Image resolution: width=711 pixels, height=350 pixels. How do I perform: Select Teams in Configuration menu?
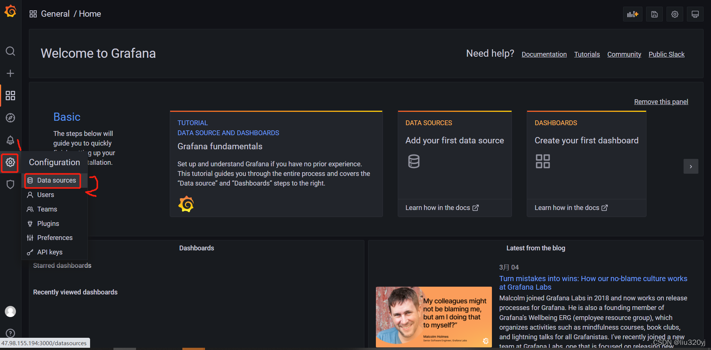tap(54, 209)
